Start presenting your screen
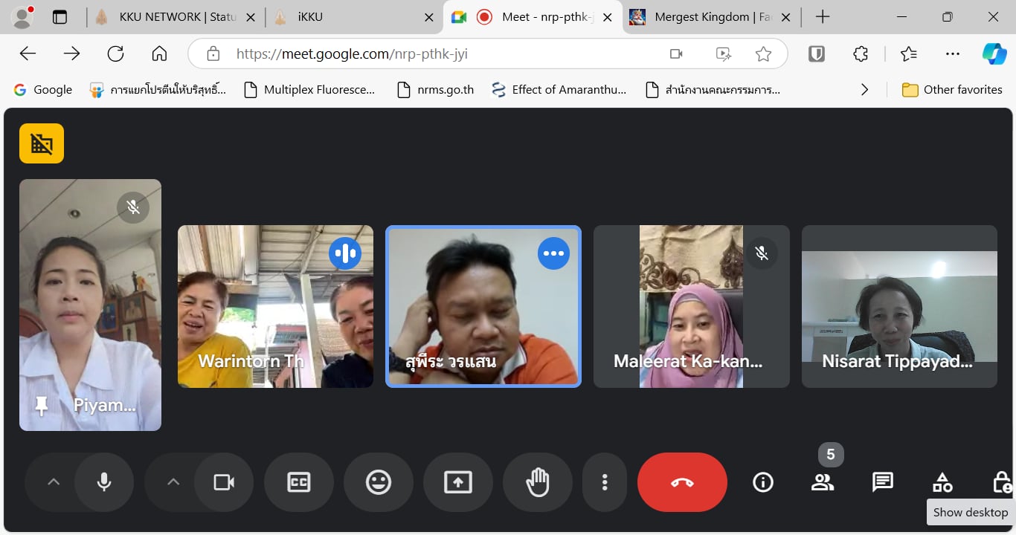 (x=457, y=482)
